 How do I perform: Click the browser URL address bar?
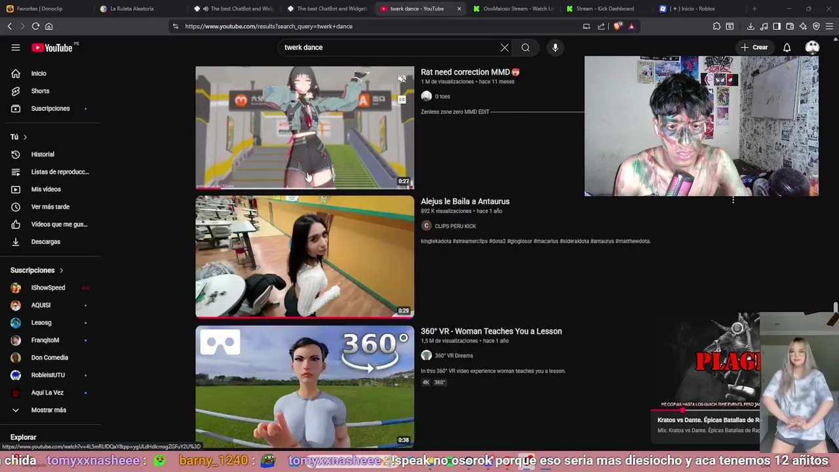point(380,26)
